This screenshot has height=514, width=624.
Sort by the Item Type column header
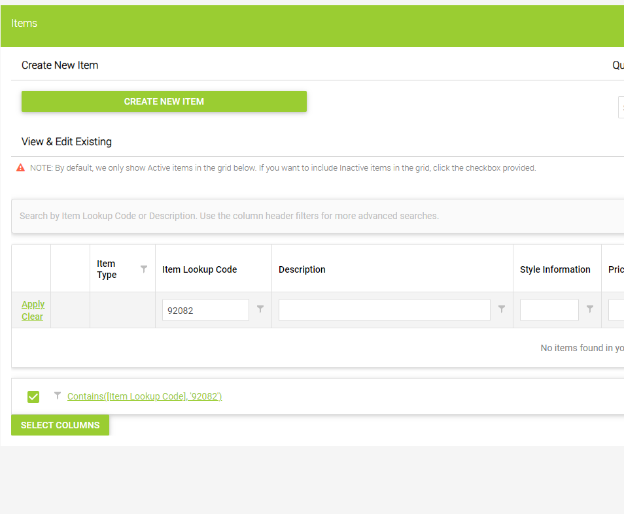(x=107, y=269)
